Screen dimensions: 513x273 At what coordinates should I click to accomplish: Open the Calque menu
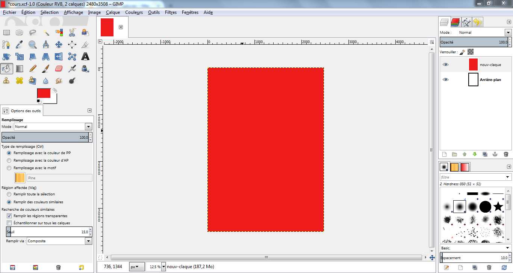[113, 12]
